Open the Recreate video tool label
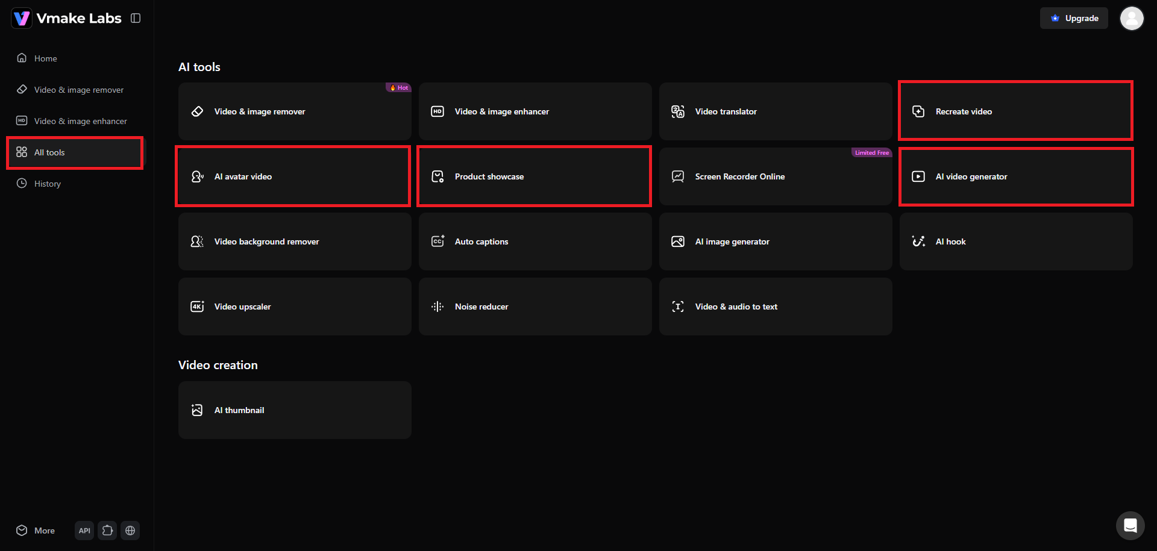 click(x=964, y=111)
